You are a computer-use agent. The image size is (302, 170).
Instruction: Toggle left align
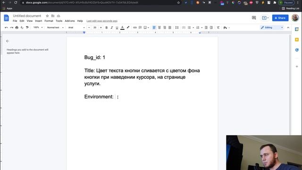pyautogui.click(x=154, y=27)
